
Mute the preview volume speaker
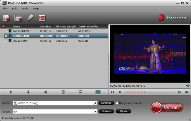188,86
